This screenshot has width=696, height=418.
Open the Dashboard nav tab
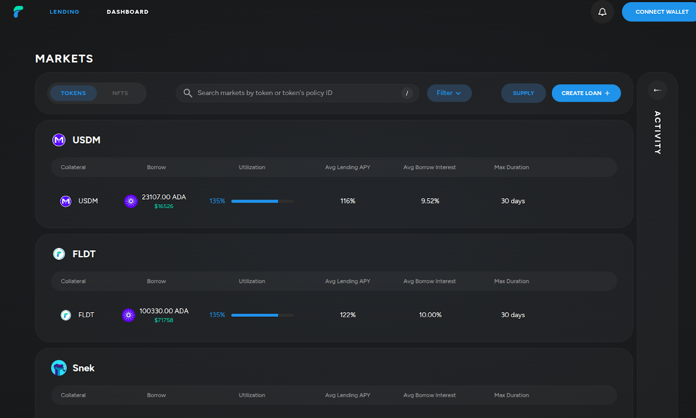click(x=127, y=12)
